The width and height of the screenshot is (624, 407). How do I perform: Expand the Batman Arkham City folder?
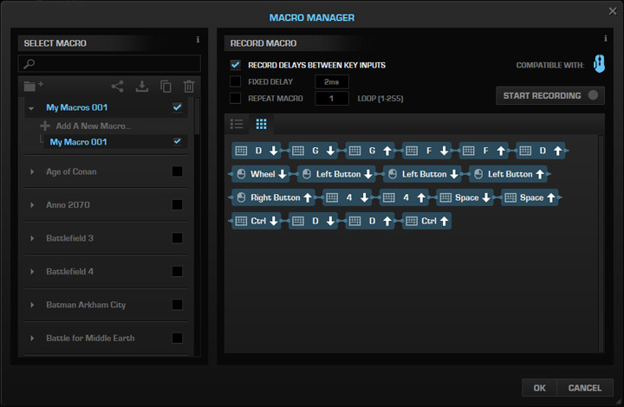point(32,305)
